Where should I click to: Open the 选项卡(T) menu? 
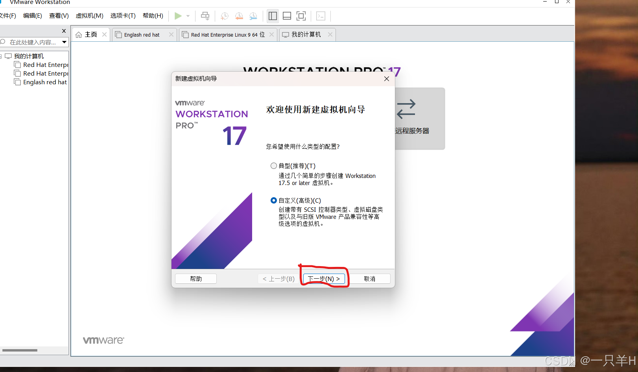click(x=123, y=16)
